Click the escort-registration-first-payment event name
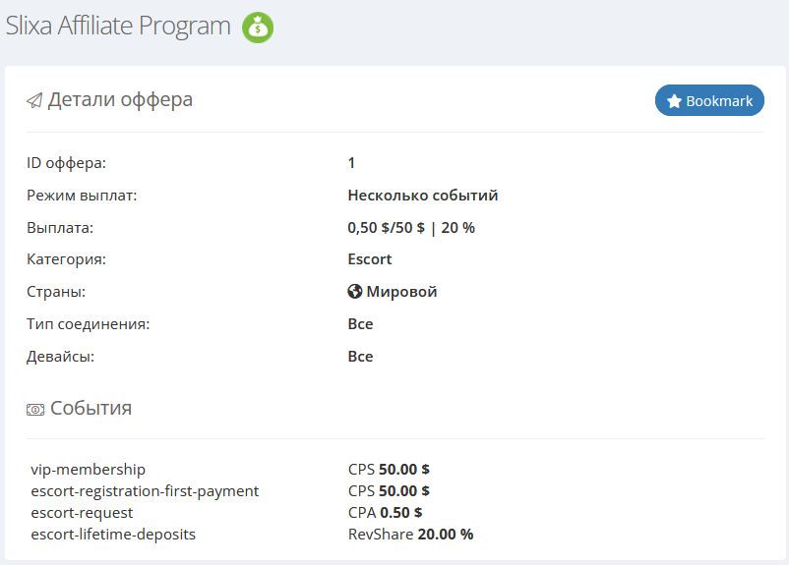Viewport: 789px width, 565px height. (x=145, y=490)
